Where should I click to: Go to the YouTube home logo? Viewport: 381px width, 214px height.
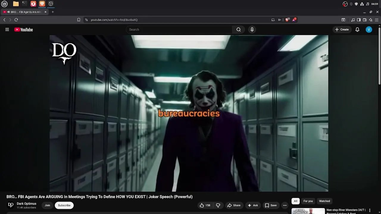(24, 29)
